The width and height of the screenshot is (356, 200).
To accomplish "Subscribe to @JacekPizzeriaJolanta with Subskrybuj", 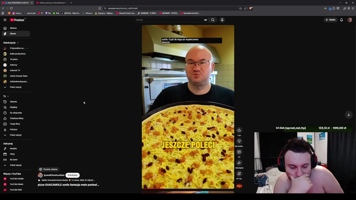I will coord(72,175).
